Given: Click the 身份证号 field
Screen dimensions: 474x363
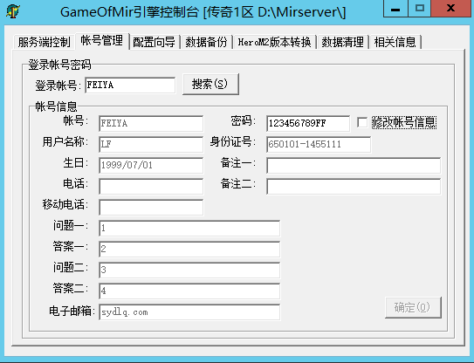Looking at the screenshot, I should (319, 144).
